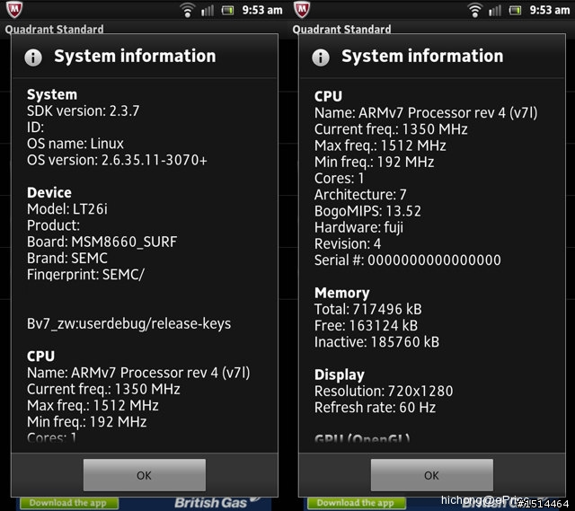575x511 pixels.
Task: Tap Download the app banner on left screen
Action: (x=69, y=503)
